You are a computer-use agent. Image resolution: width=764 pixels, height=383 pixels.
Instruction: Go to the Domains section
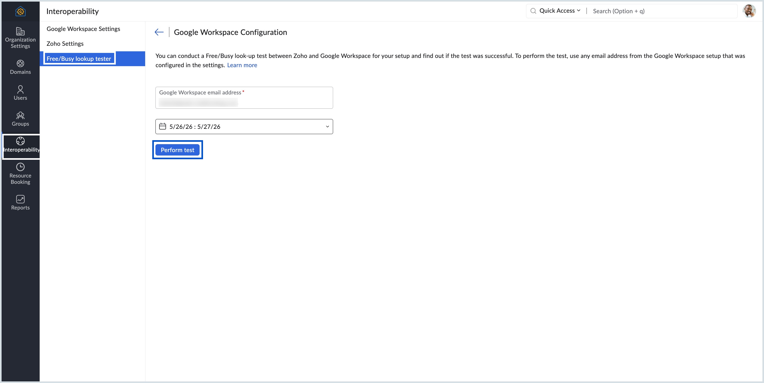pyautogui.click(x=20, y=67)
